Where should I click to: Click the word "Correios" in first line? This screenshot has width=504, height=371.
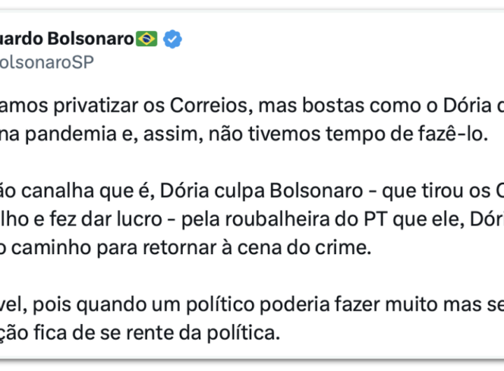(x=210, y=107)
